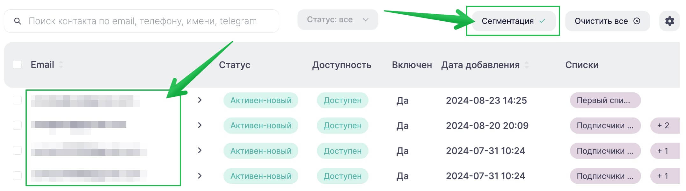Click the Включен column header

pyautogui.click(x=412, y=65)
